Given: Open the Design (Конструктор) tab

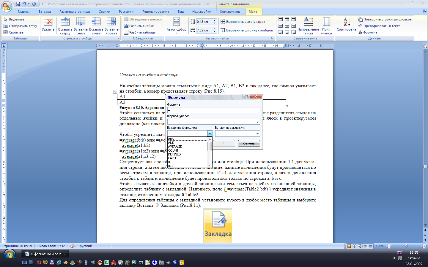Looking at the screenshot, I should [x=230, y=12].
